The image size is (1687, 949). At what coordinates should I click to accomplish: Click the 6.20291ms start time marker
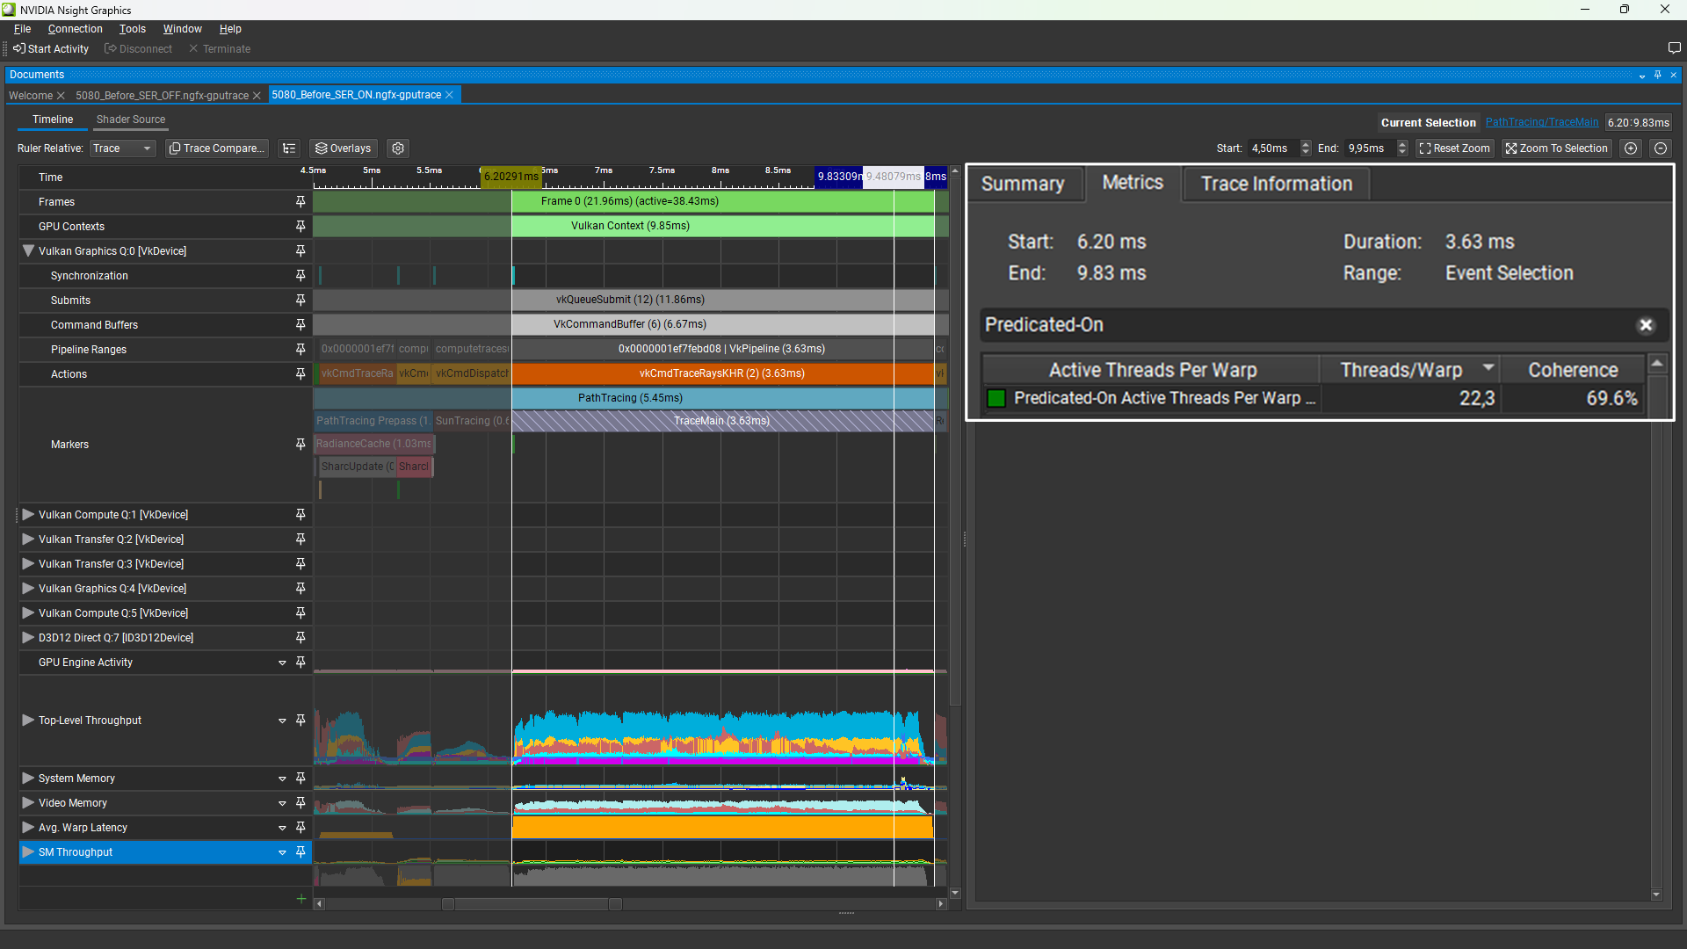point(511,177)
